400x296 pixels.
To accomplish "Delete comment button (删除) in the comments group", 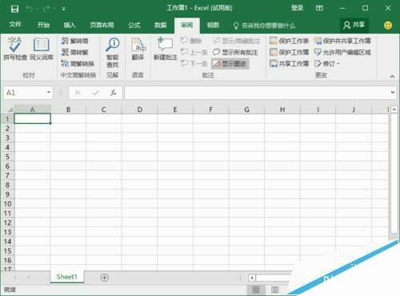I will click(191, 41).
